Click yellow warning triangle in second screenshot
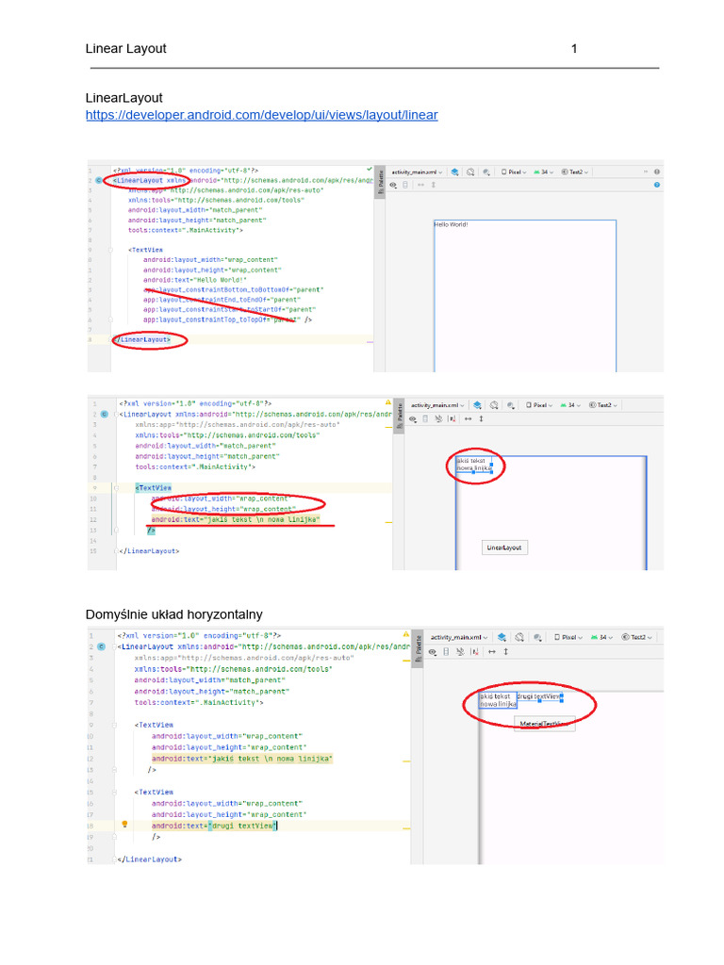This screenshot has height=965, width=724. tap(387, 402)
